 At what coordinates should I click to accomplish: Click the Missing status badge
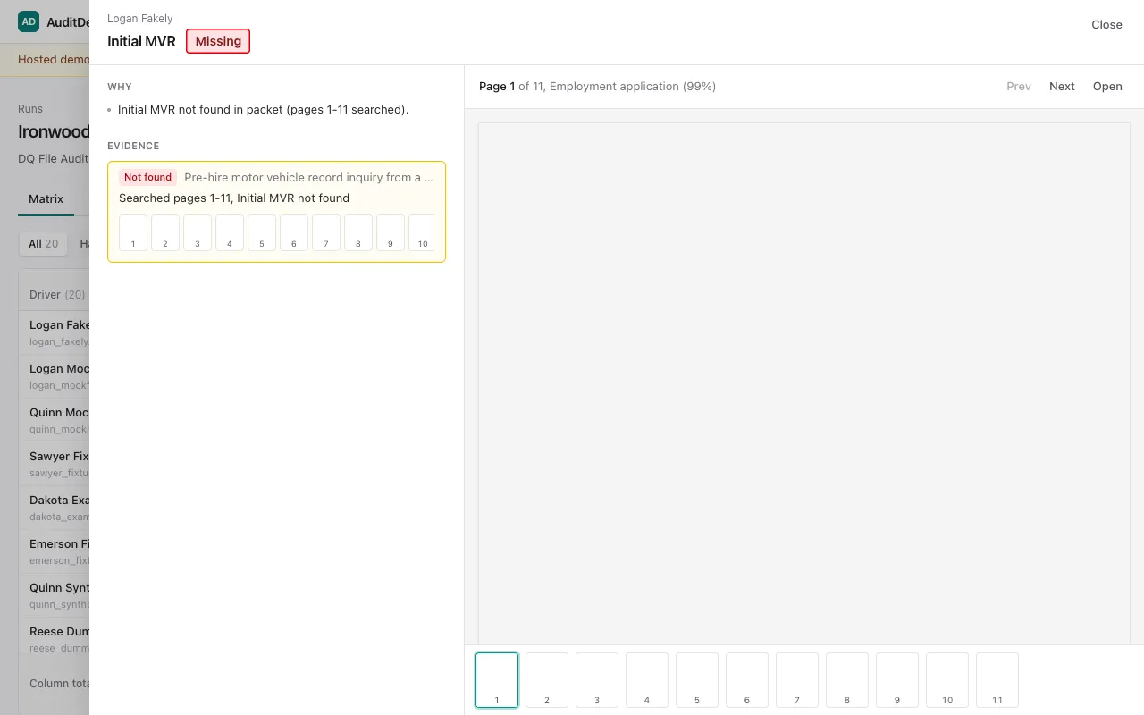(218, 41)
